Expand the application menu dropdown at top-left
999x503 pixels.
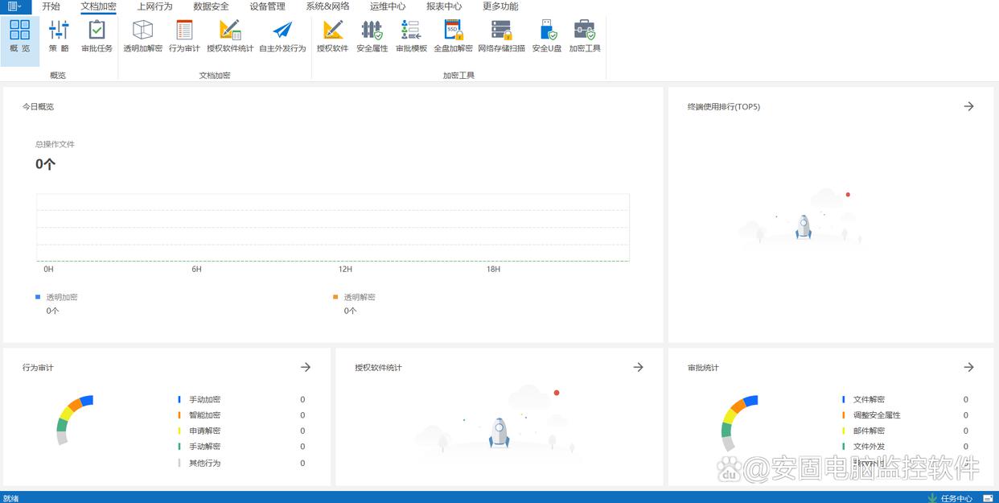[14, 6]
